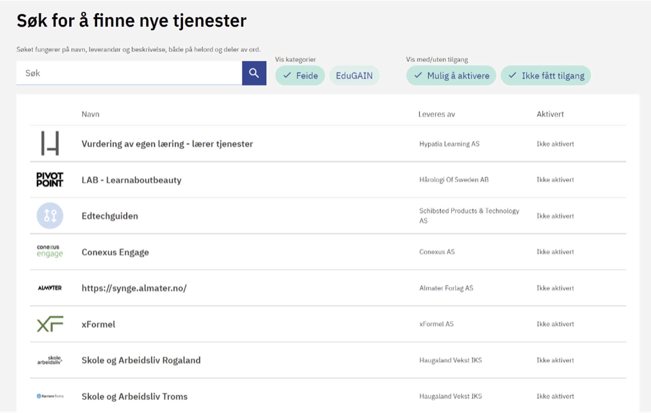Screen dimensions: 651x413
Task: Open Vurdering av egen læring - lærer tjenester
Action: 167,144
